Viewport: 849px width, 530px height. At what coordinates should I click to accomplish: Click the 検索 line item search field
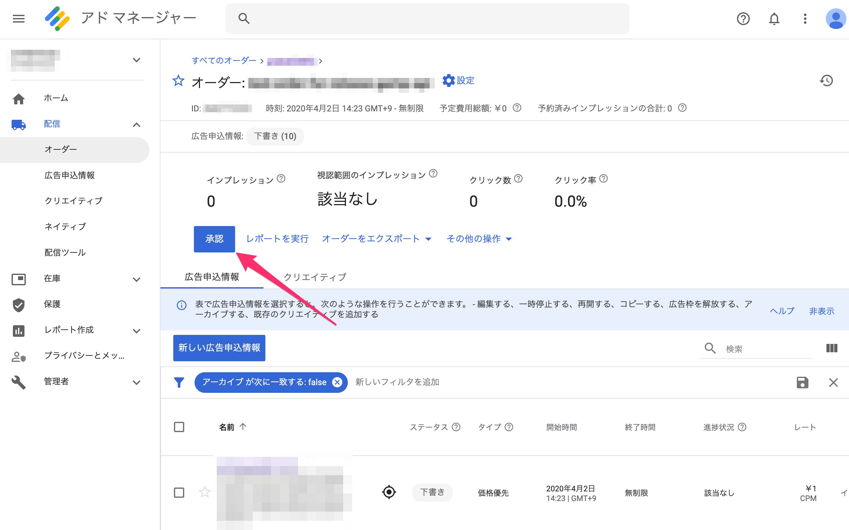(764, 349)
